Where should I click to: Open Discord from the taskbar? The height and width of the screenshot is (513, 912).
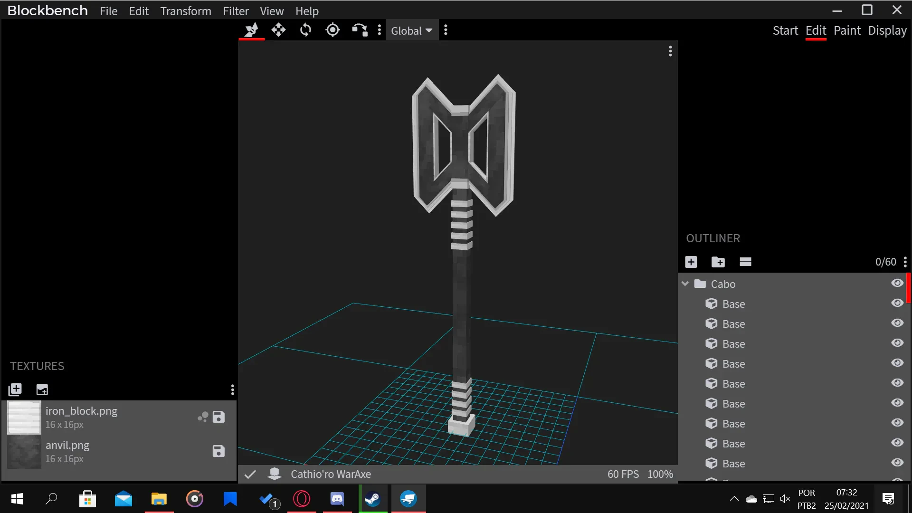337,499
